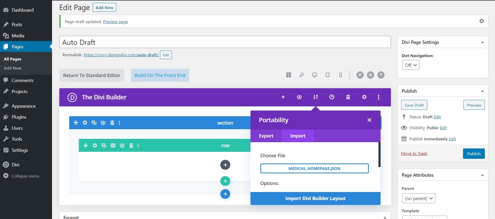Click Build On The Front End
This screenshot has width=495, height=219.
[x=160, y=75]
